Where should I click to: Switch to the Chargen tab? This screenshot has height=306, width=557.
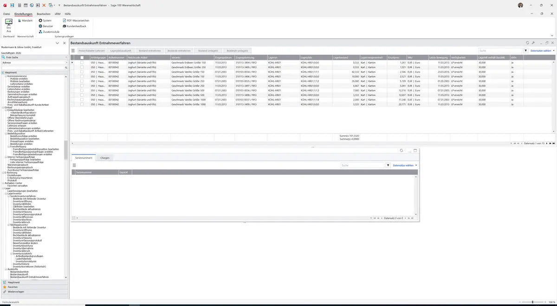point(105,158)
